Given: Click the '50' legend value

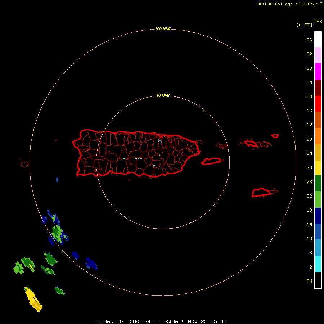Looking at the screenshot, I should pyautogui.click(x=309, y=96).
